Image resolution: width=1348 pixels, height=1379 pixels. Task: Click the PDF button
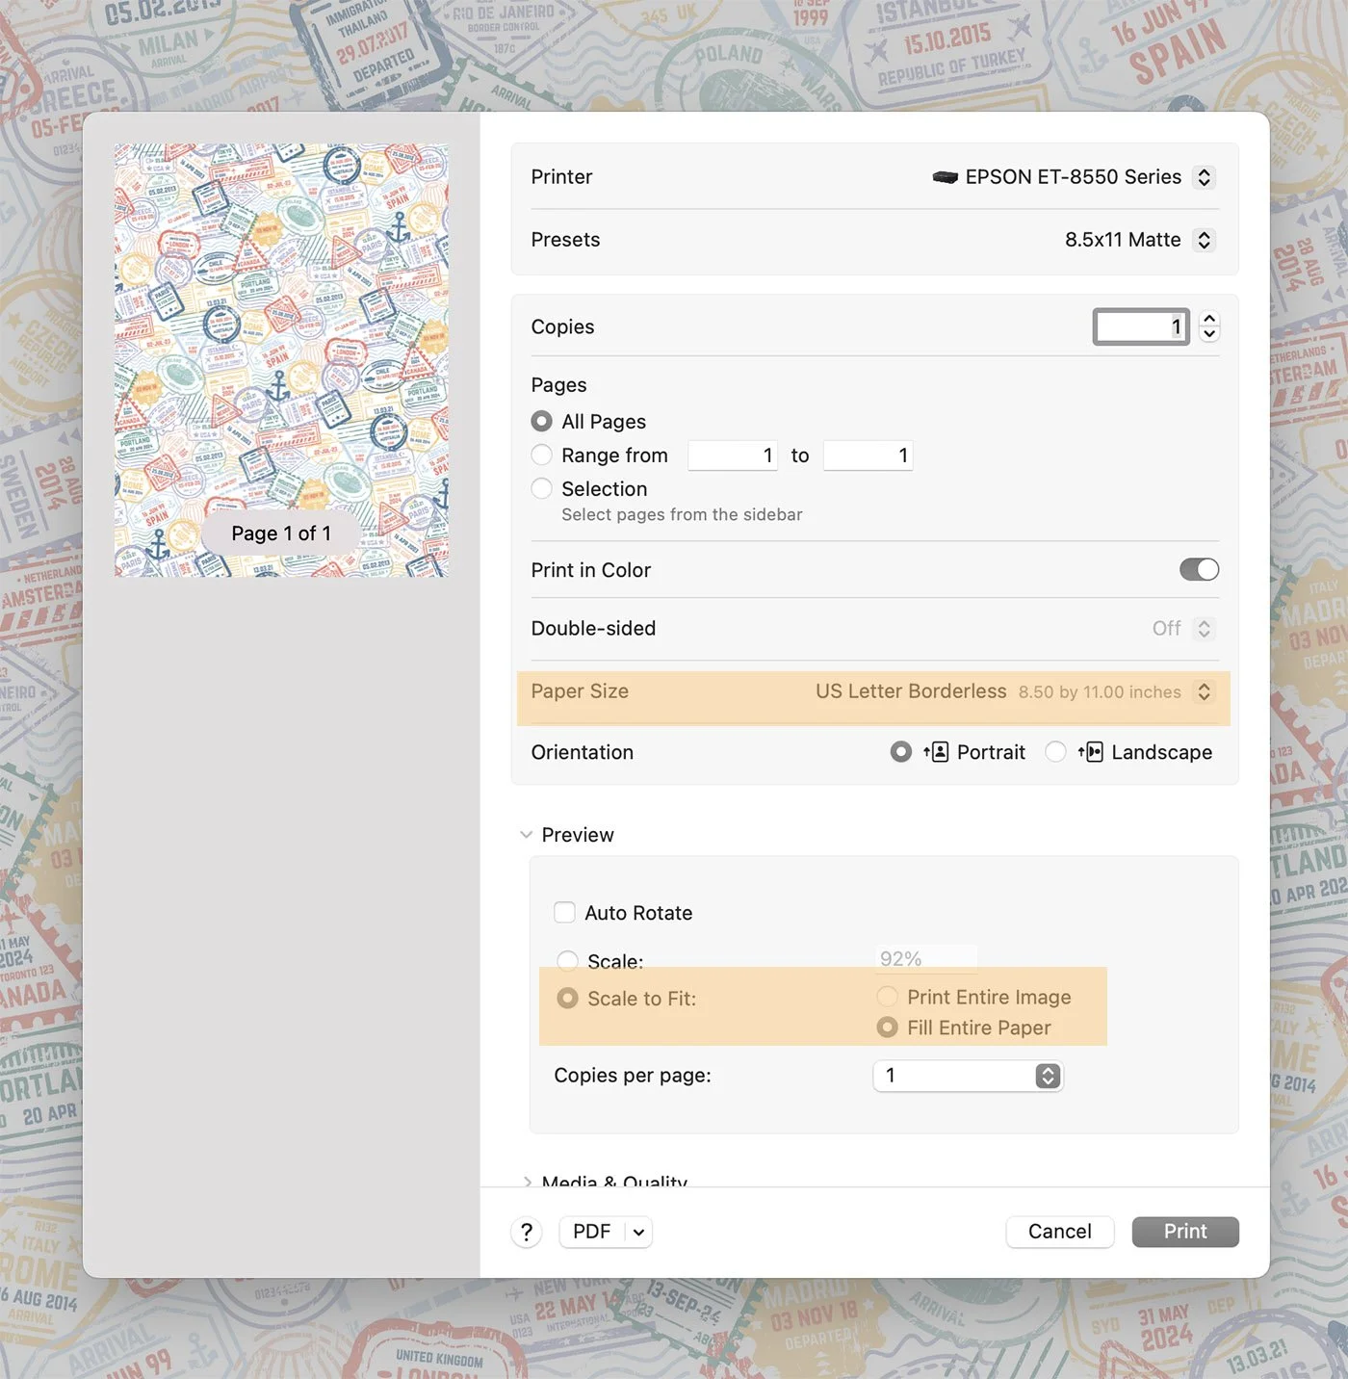tap(592, 1232)
